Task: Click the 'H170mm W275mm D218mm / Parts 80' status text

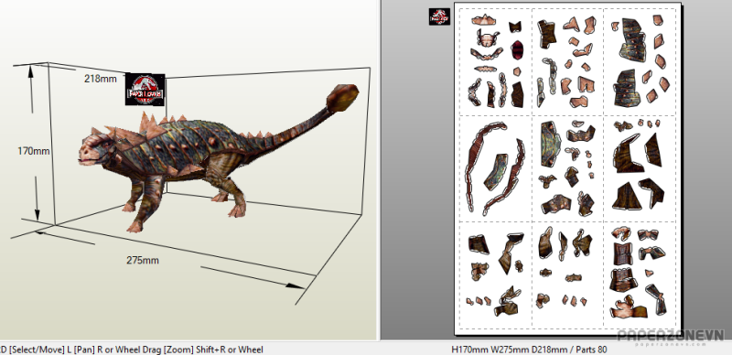Action: [x=530, y=349]
